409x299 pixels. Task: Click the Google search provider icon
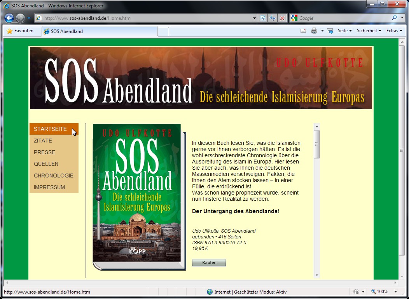[x=294, y=18]
